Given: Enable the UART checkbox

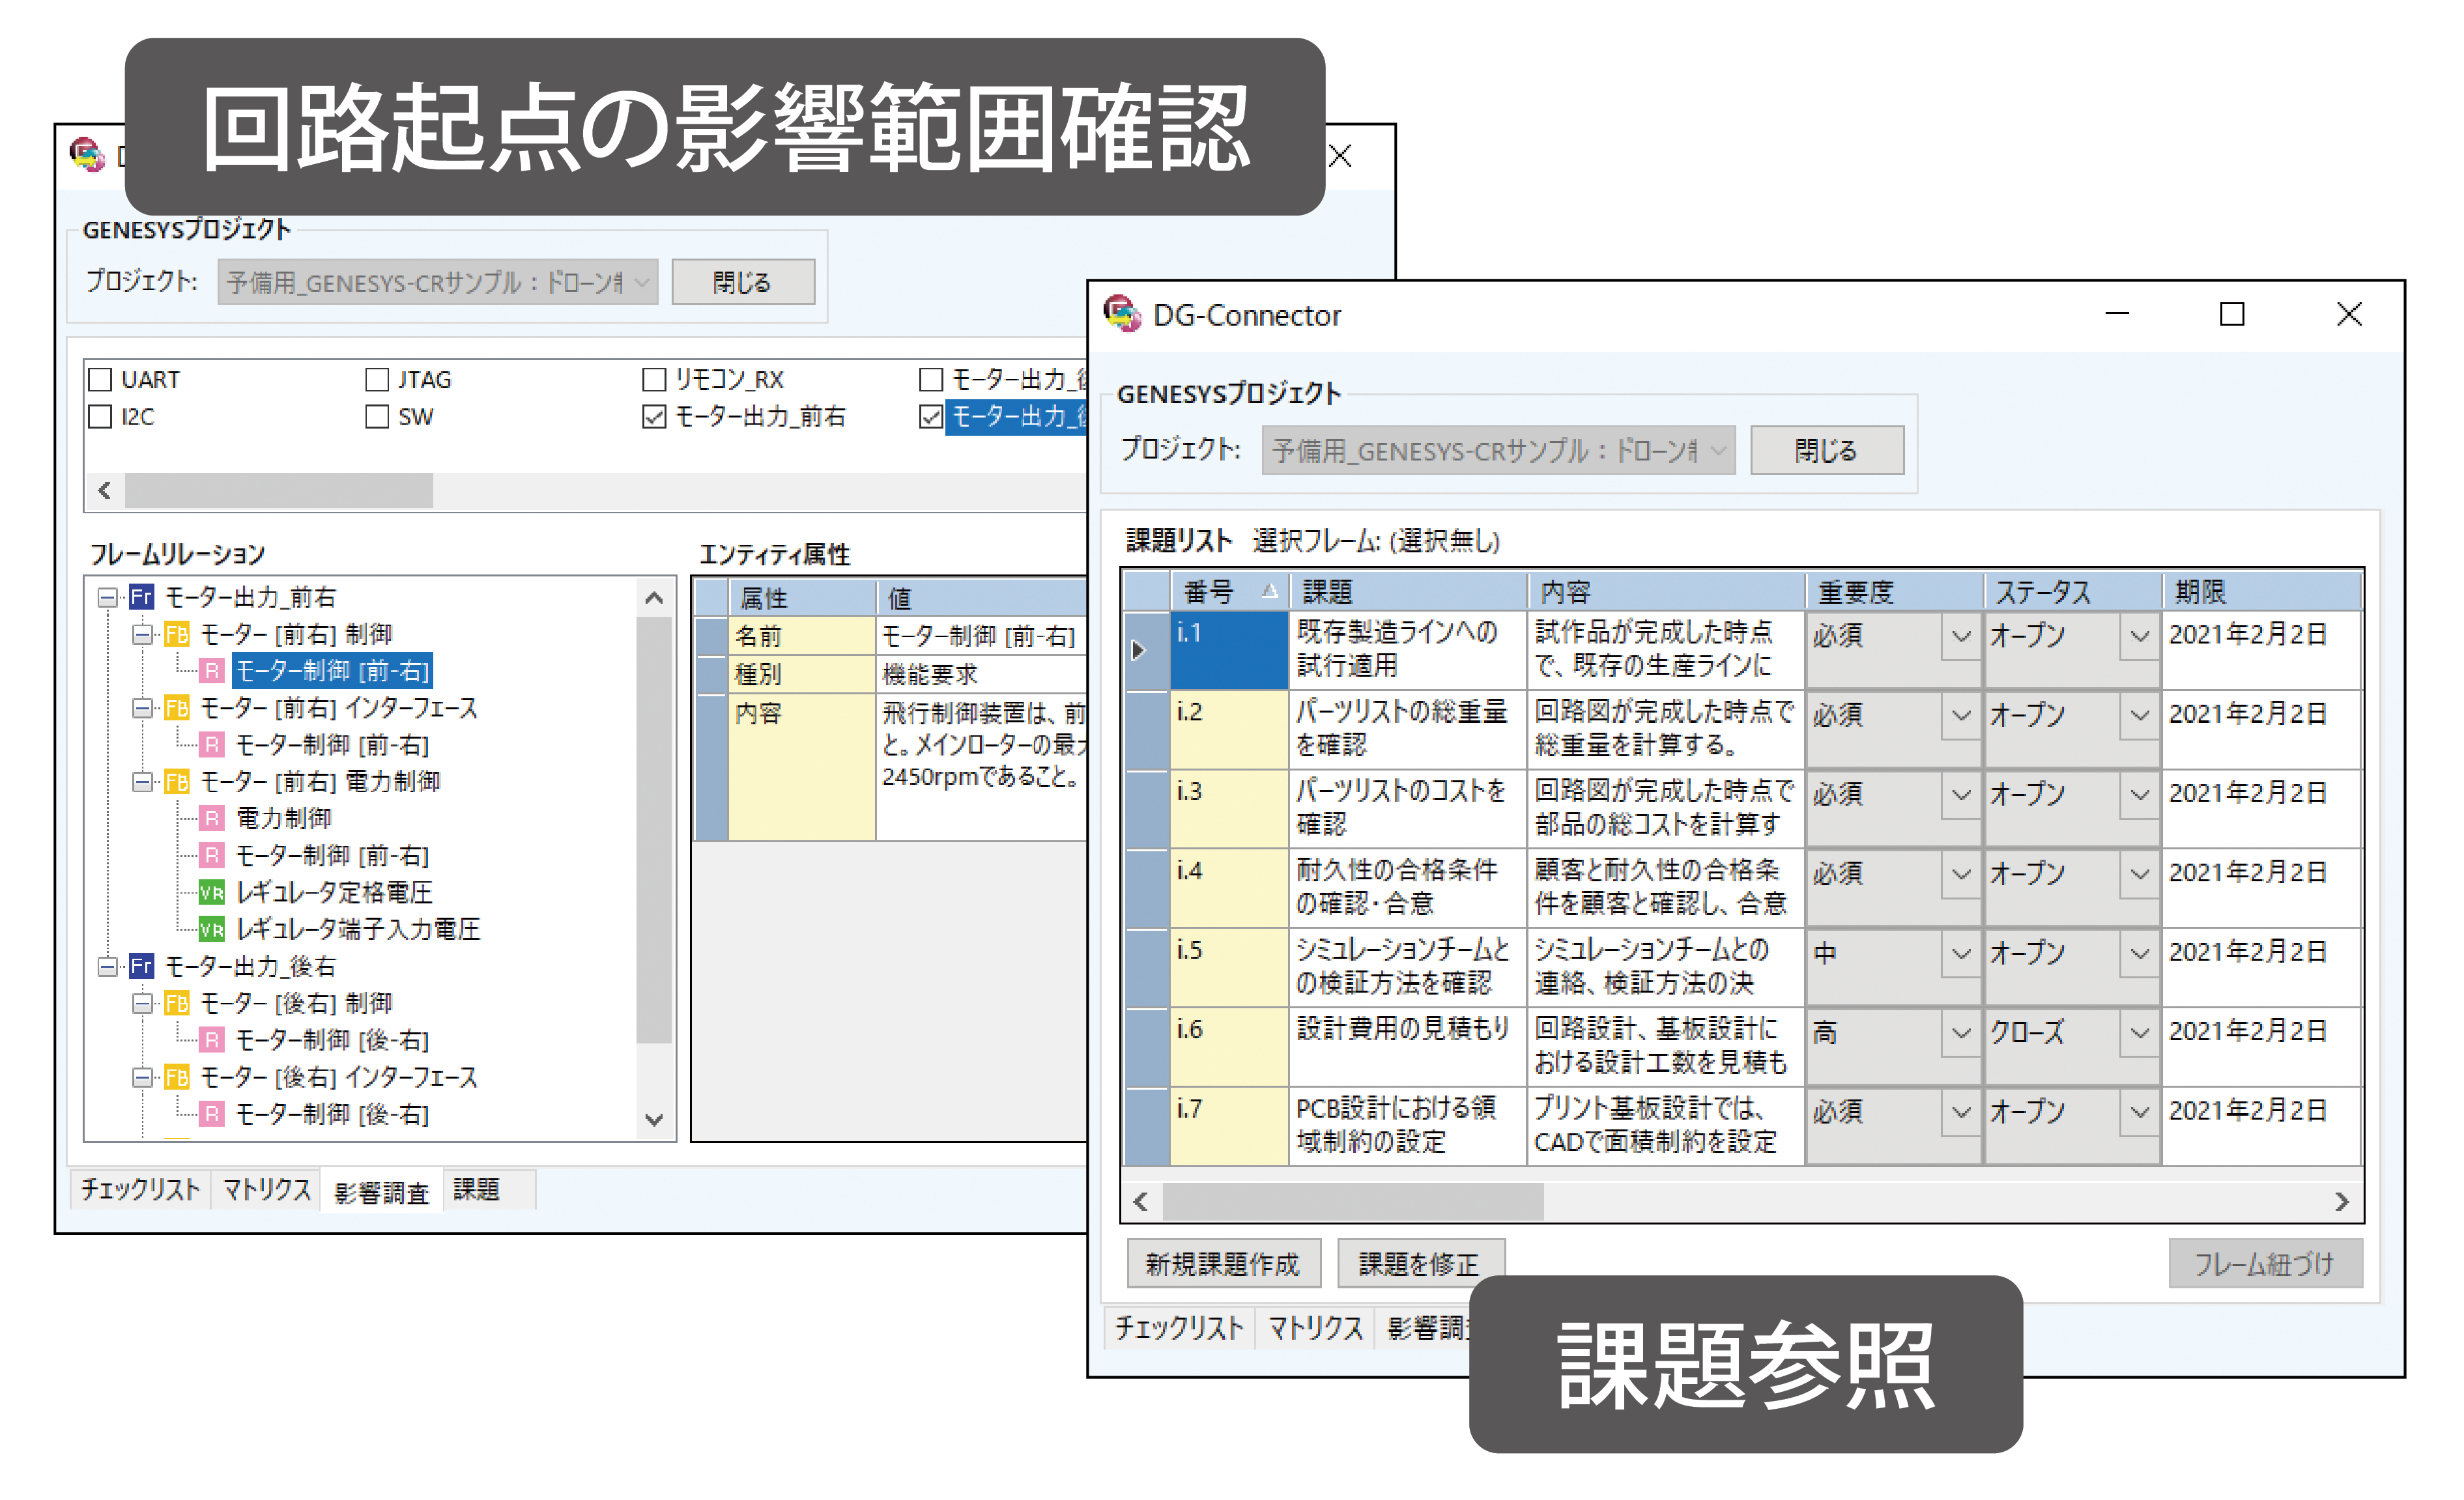Looking at the screenshot, I should point(101,380).
